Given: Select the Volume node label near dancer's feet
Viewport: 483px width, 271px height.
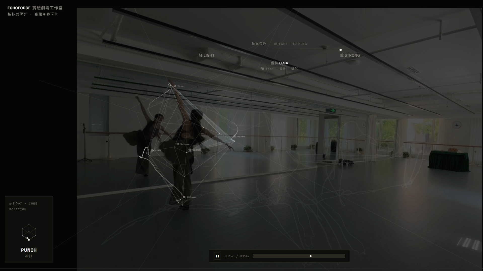Looking at the screenshot, I should (x=189, y=197).
